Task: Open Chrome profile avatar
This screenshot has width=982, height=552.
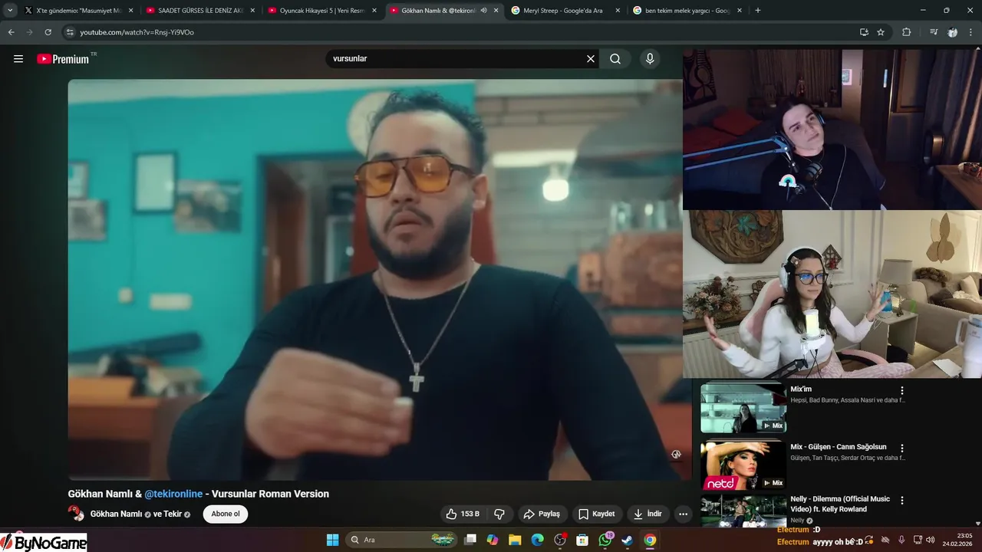Action: [953, 32]
